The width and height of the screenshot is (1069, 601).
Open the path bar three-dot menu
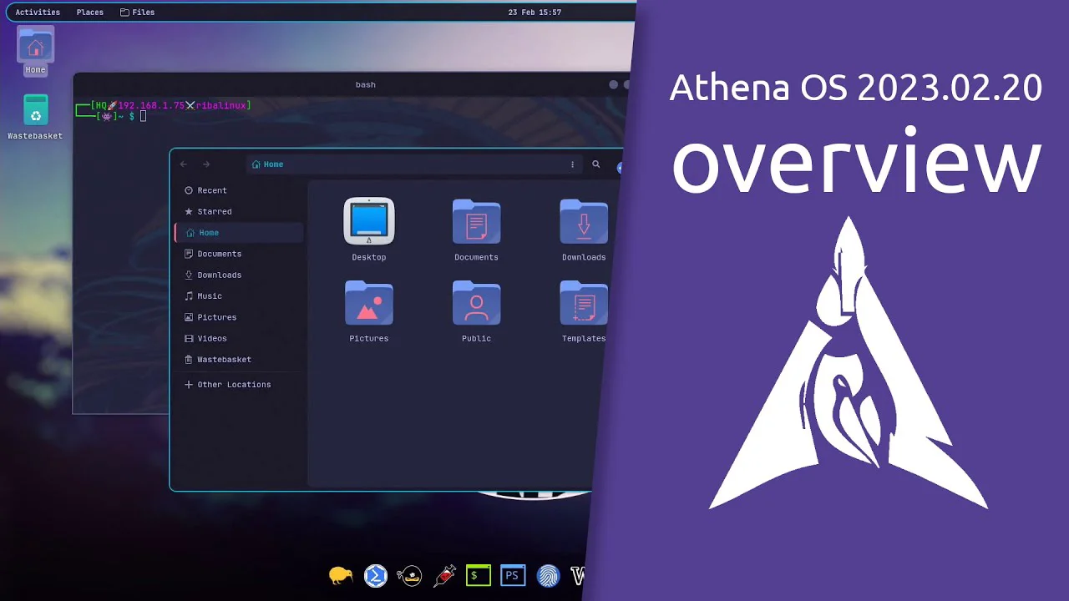click(x=572, y=164)
